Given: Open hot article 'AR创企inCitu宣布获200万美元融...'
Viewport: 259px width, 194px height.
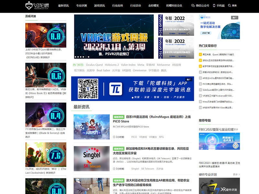Looking at the screenshot, I should coord(218,78).
